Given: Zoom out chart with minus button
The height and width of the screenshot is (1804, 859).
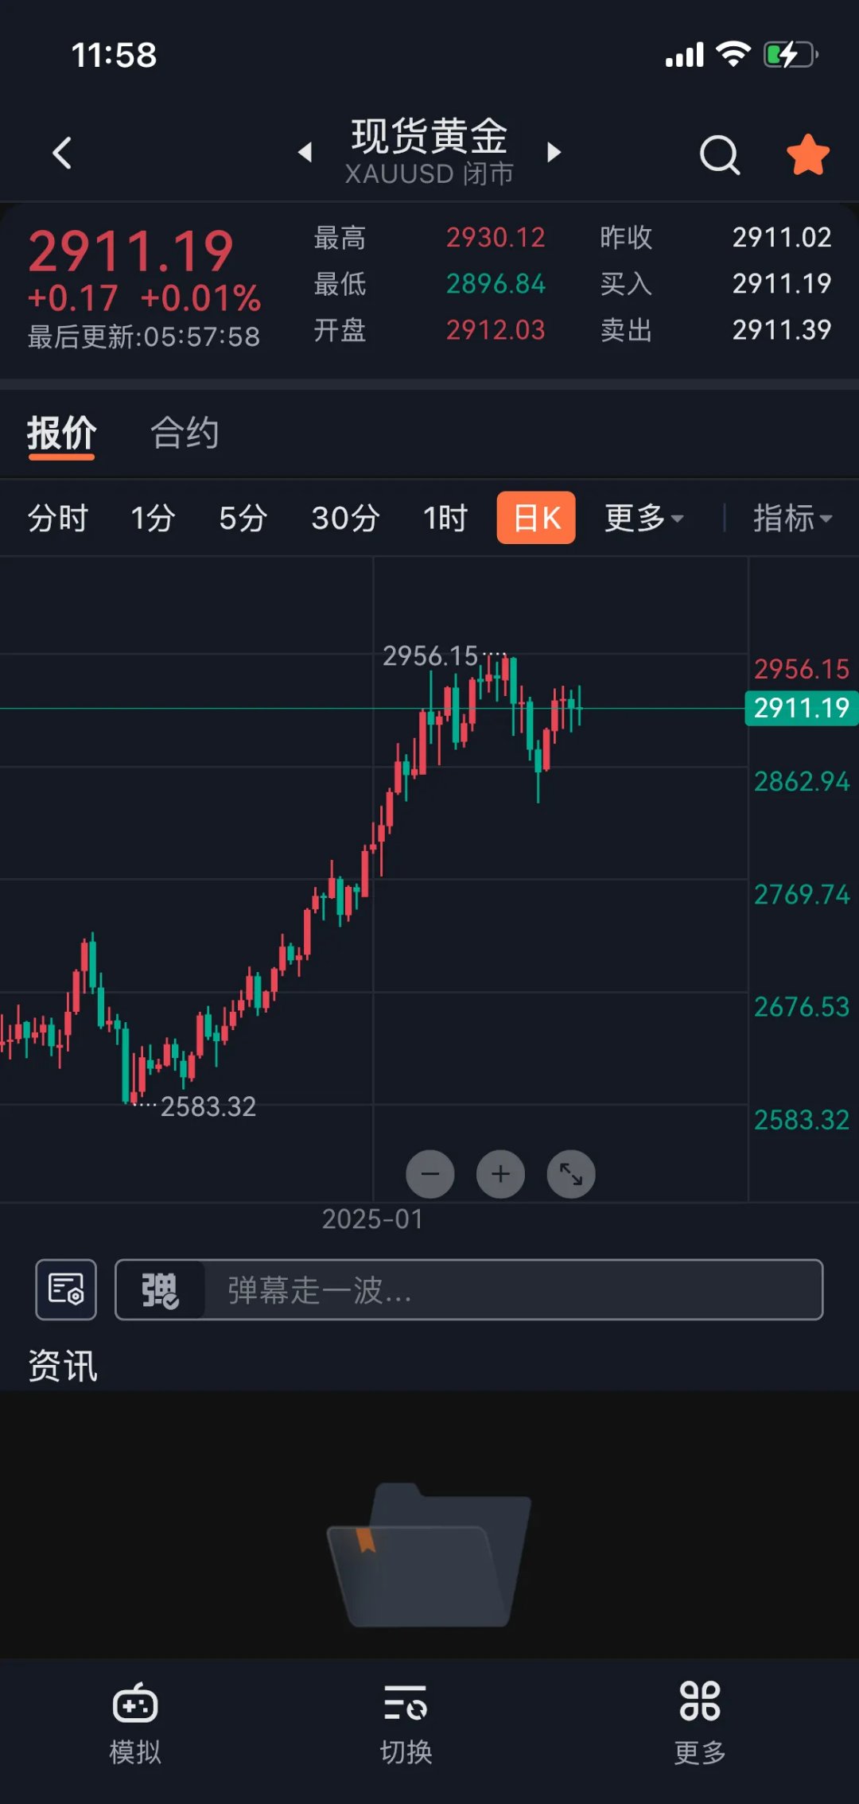Looking at the screenshot, I should [x=430, y=1174].
